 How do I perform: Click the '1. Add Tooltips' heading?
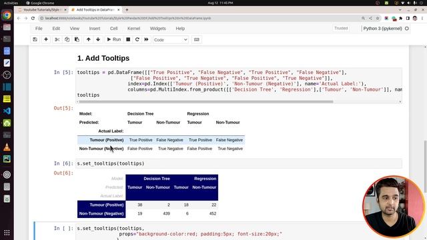click(103, 58)
